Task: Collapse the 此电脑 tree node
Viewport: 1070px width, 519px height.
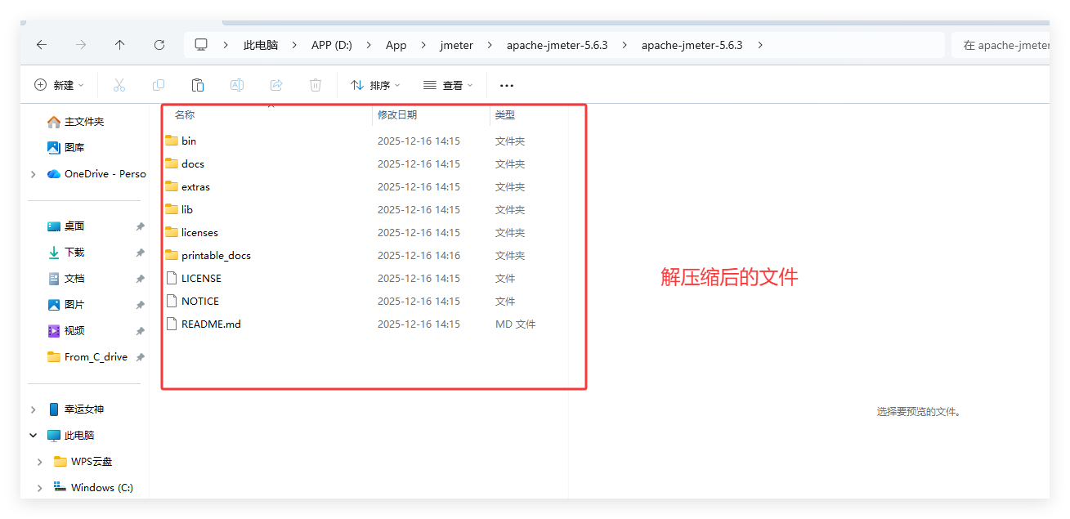Action: click(x=33, y=436)
